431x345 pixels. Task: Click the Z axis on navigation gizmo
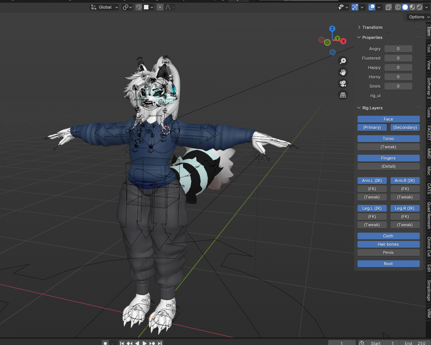coord(332,28)
